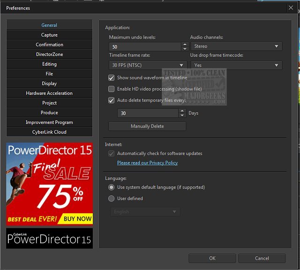Click the PowerDirector 15 logo banner
Viewport: 300px width, 270px height.
[49, 239]
